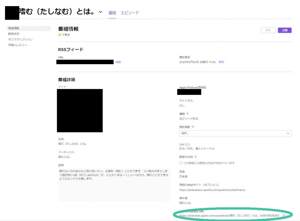This screenshot has height=221, width=300.
Task: Click the 説明 description text box
Action: (x=115, y=185)
